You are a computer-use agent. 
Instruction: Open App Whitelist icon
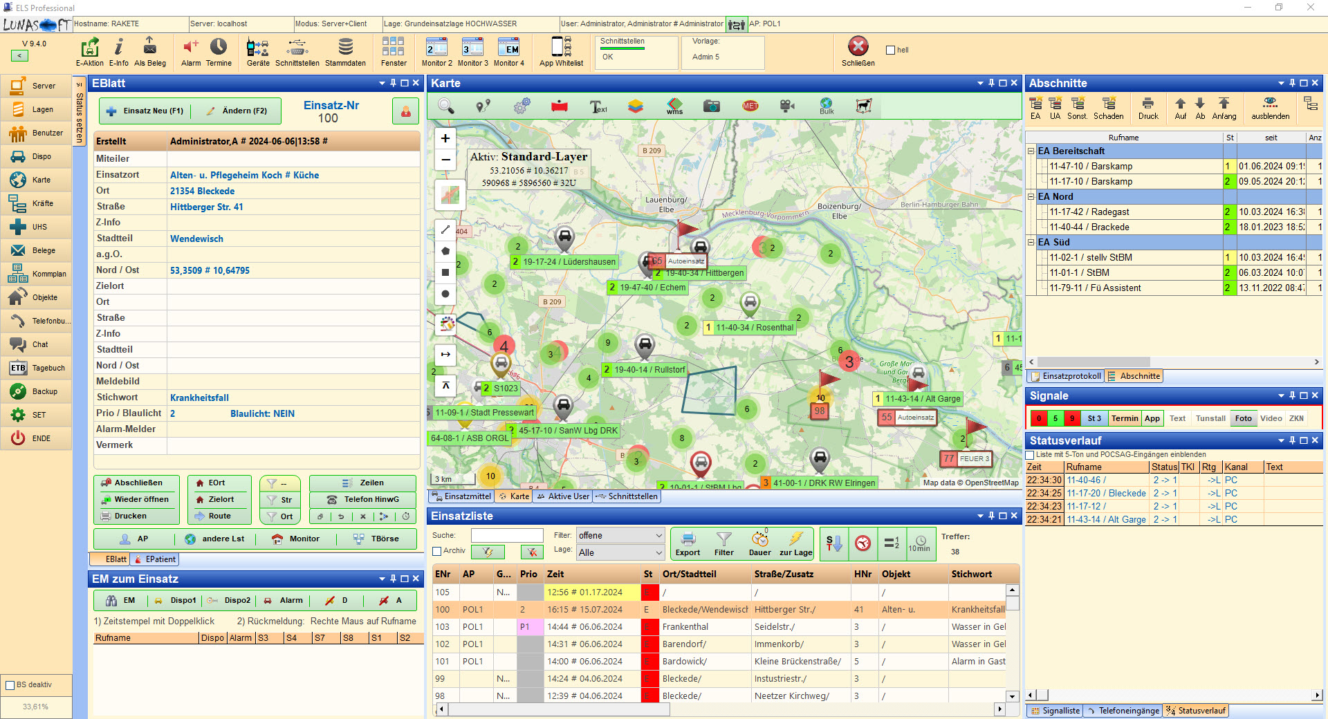click(561, 52)
